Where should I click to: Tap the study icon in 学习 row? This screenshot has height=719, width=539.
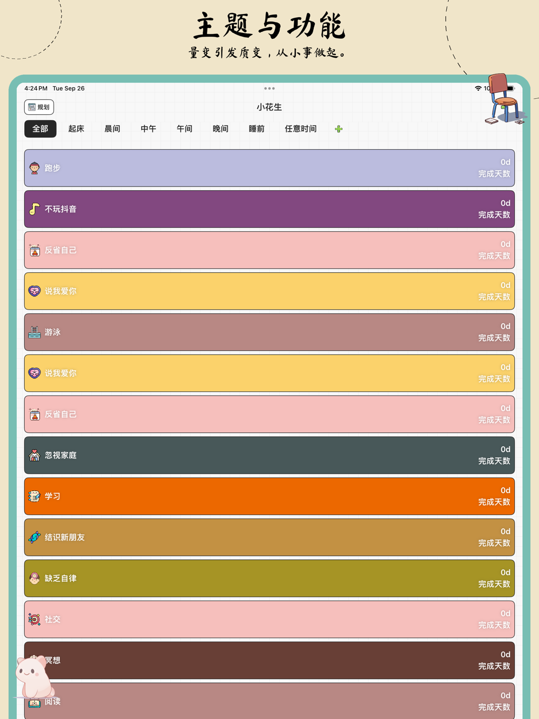click(x=34, y=496)
